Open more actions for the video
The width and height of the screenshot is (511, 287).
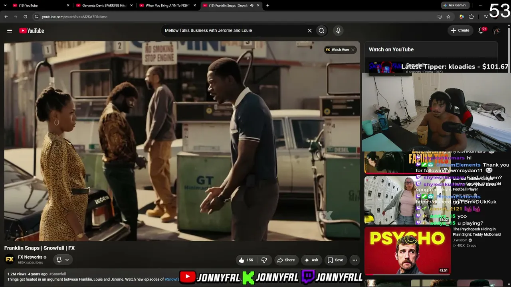355,260
